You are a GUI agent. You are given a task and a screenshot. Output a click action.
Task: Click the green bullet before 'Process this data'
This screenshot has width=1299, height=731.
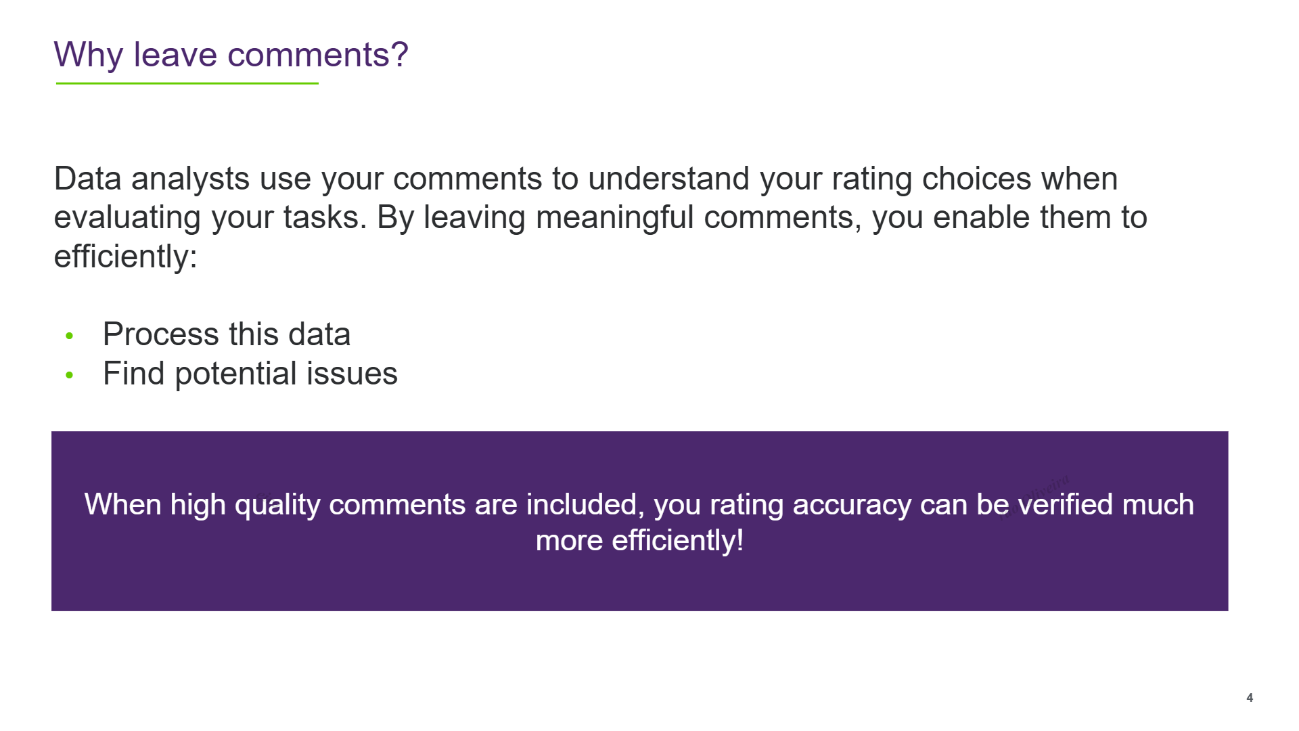pyautogui.click(x=69, y=336)
